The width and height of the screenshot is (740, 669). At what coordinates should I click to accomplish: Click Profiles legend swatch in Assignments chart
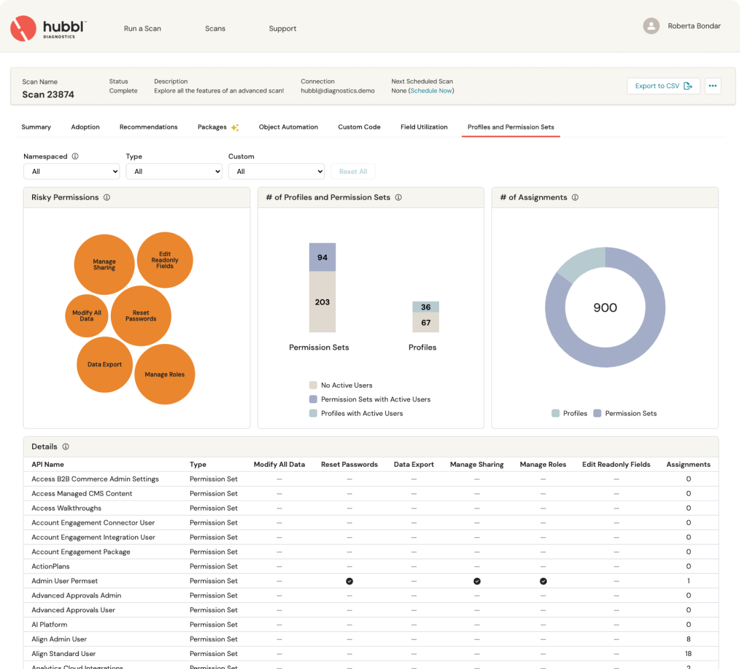coord(556,414)
